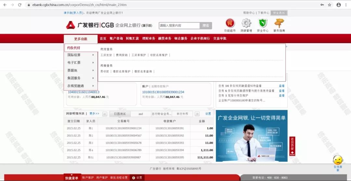Screen dimensions: 351x181
Task: Open 在线客服 online support mascot
Action: (338, 163)
